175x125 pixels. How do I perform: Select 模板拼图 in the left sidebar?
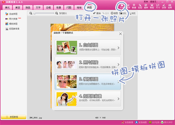11,24
